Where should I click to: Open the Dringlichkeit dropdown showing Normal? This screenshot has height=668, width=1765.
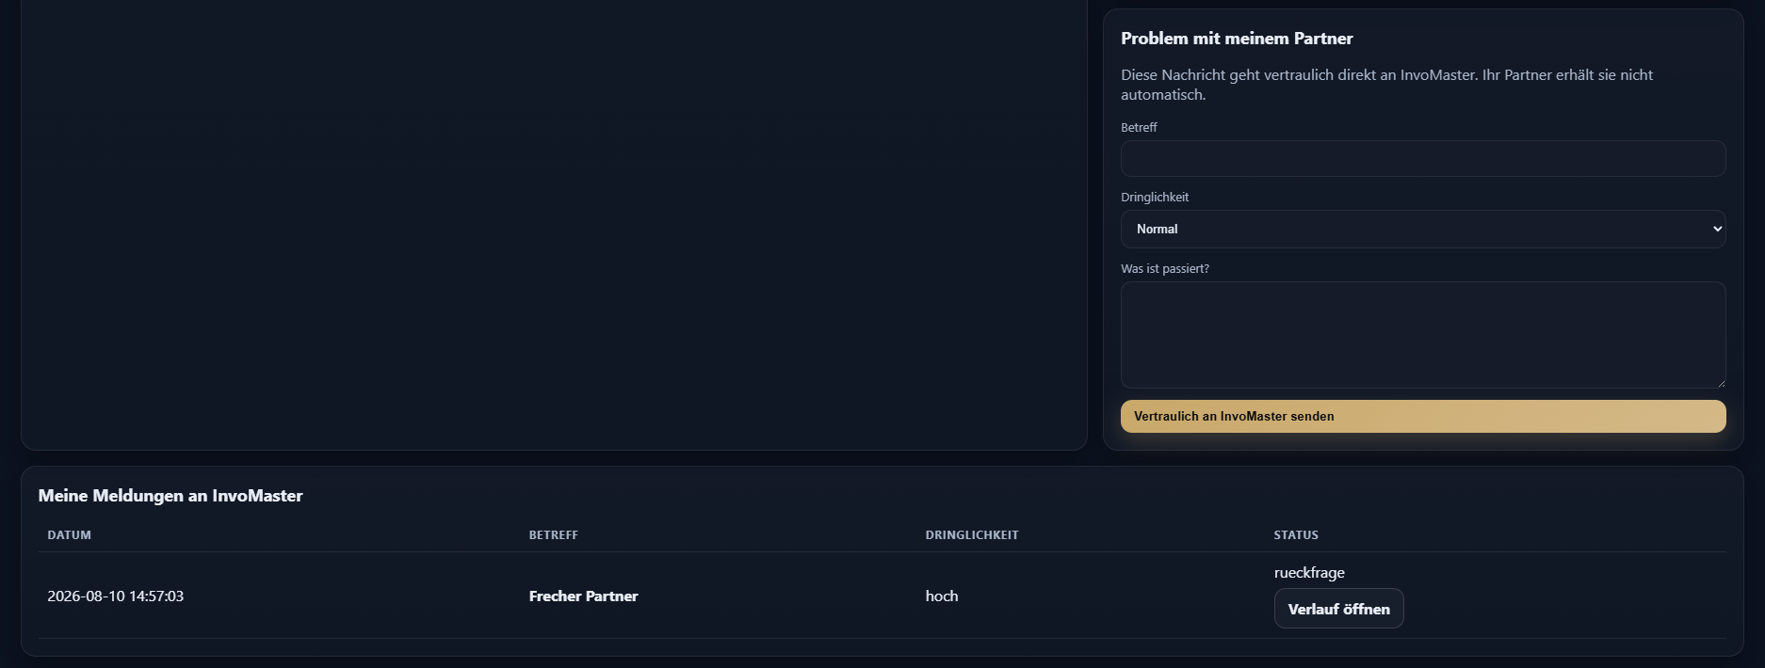(1423, 229)
